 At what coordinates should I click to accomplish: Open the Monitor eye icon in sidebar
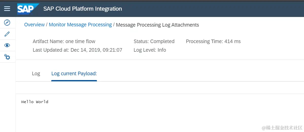[x=7, y=46]
